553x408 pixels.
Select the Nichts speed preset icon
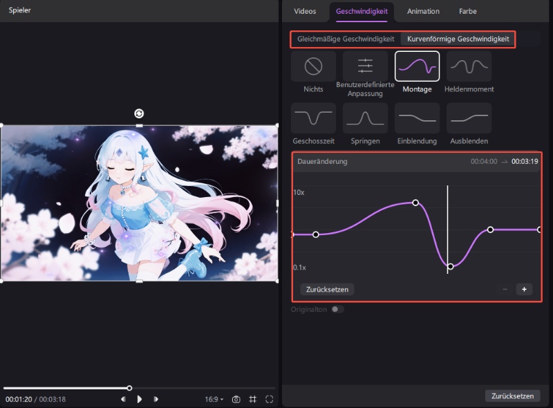tap(313, 66)
